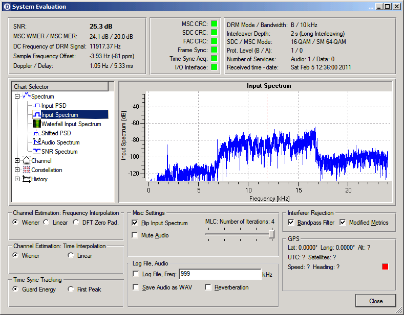Click the Channel category icon
The height and width of the screenshot is (315, 404).
point(27,161)
